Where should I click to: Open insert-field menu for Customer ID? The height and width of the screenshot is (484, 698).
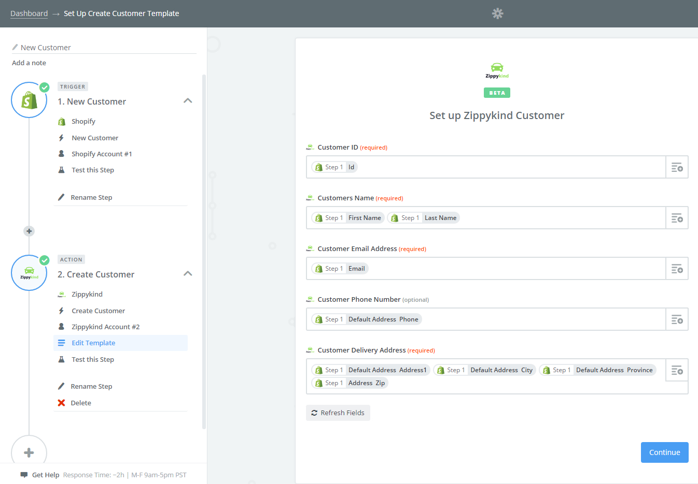tap(677, 167)
